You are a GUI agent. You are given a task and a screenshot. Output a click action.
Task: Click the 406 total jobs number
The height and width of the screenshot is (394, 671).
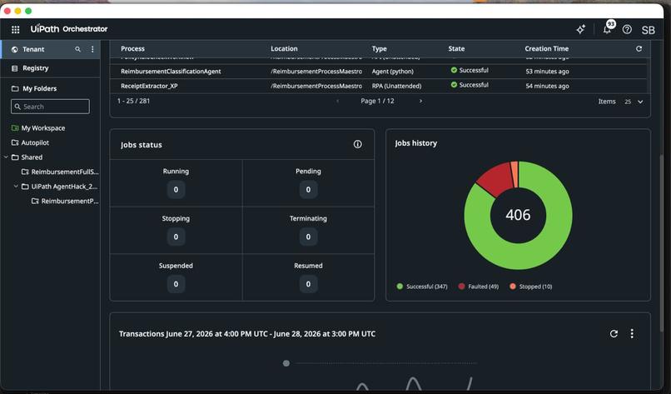click(x=518, y=215)
